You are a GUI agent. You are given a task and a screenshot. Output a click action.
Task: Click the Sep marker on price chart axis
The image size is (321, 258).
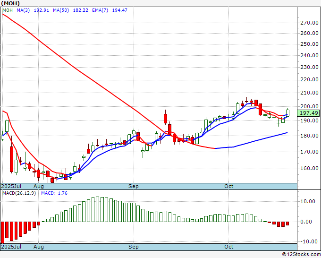(134, 187)
